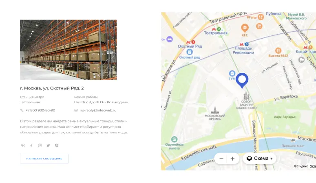Viewport: 316px width, 183px height.
Task: Zoom in the map with plus button
Action: (232, 159)
